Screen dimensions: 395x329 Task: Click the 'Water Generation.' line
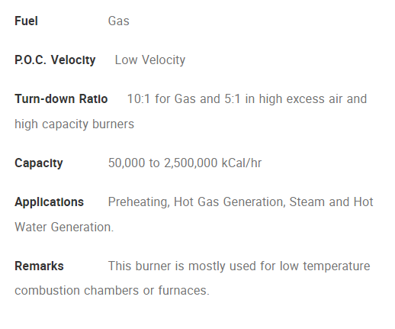(64, 227)
